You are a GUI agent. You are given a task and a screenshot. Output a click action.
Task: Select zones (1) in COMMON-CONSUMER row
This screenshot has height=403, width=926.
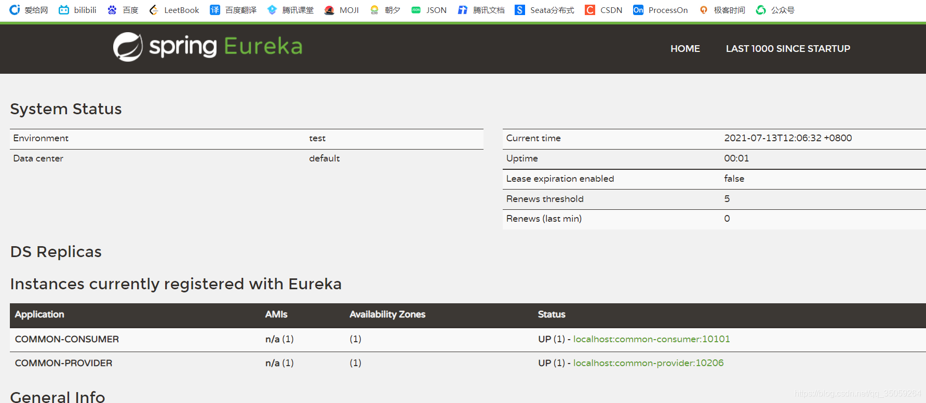(355, 339)
